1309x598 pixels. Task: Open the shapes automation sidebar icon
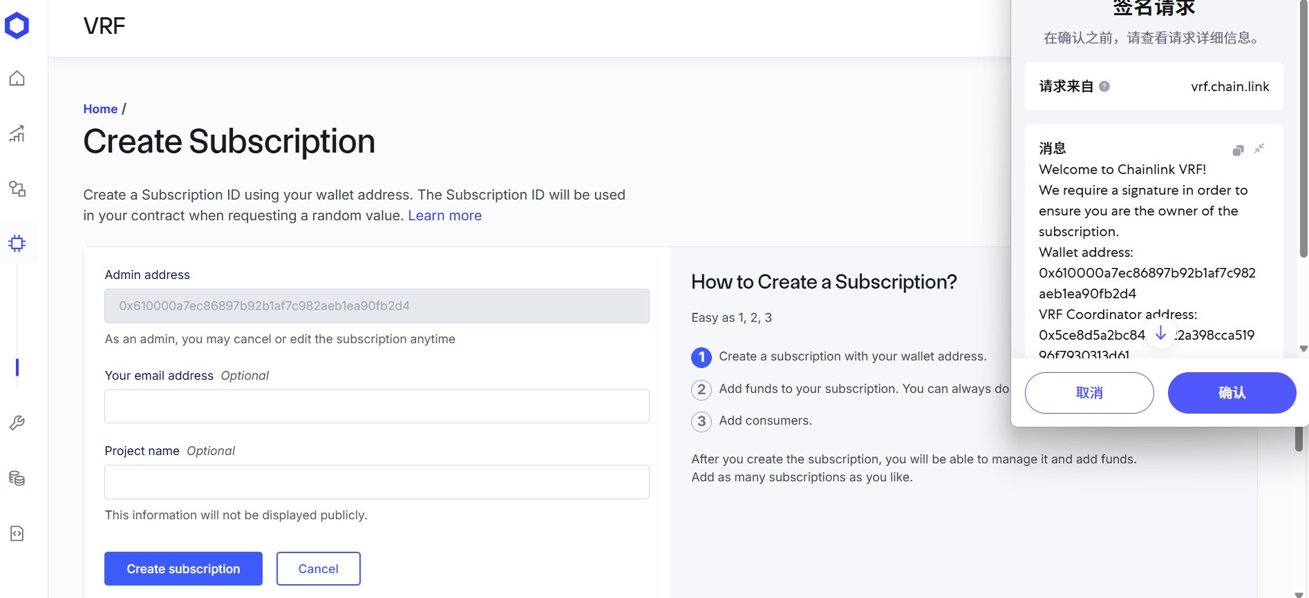(x=17, y=189)
